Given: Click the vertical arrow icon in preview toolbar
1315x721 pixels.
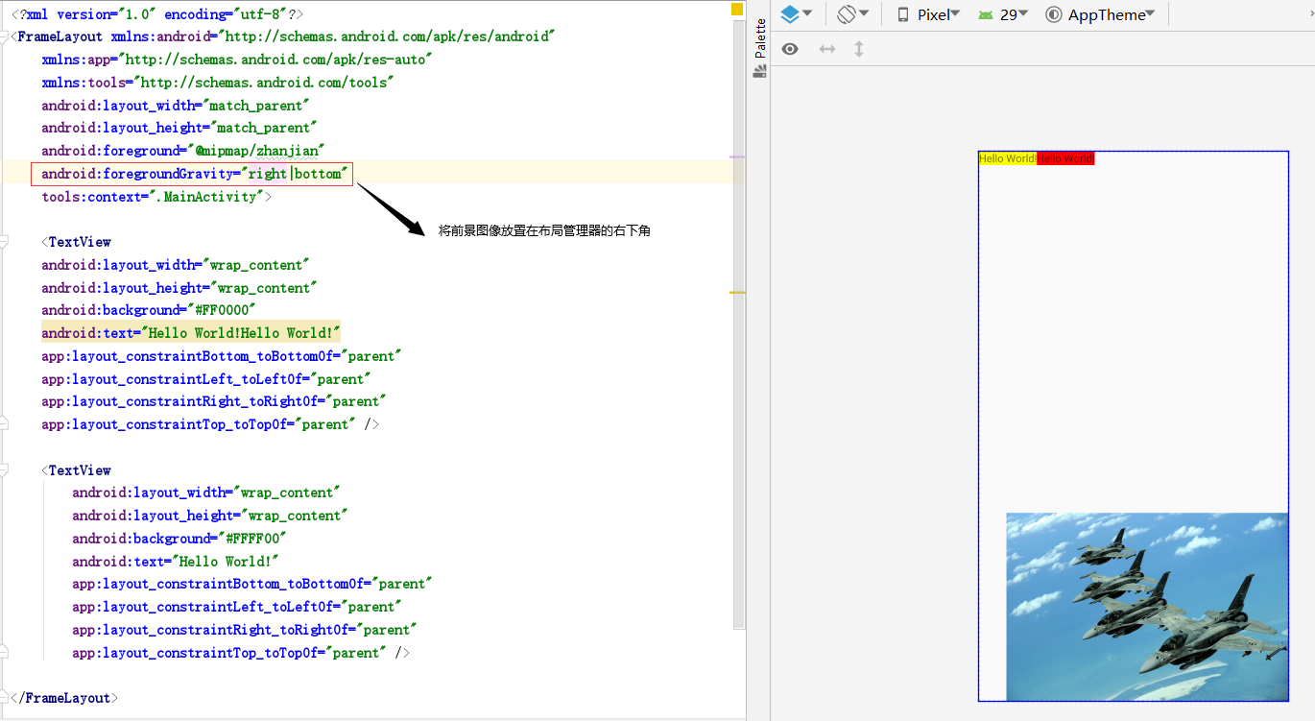Looking at the screenshot, I should coord(858,48).
